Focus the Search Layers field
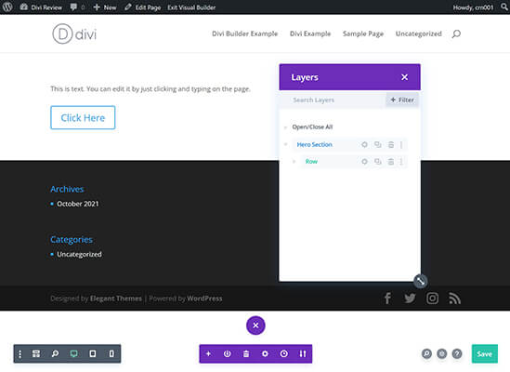The image size is (510, 372). (x=333, y=100)
